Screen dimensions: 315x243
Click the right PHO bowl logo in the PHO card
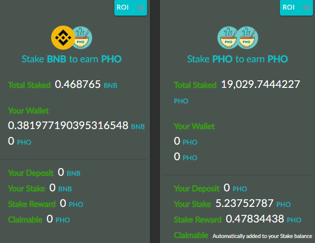click(x=247, y=38)
